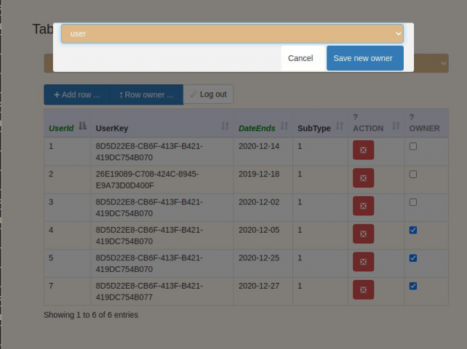
Task: Check owner box for row 2
Action: coord(413,174)
